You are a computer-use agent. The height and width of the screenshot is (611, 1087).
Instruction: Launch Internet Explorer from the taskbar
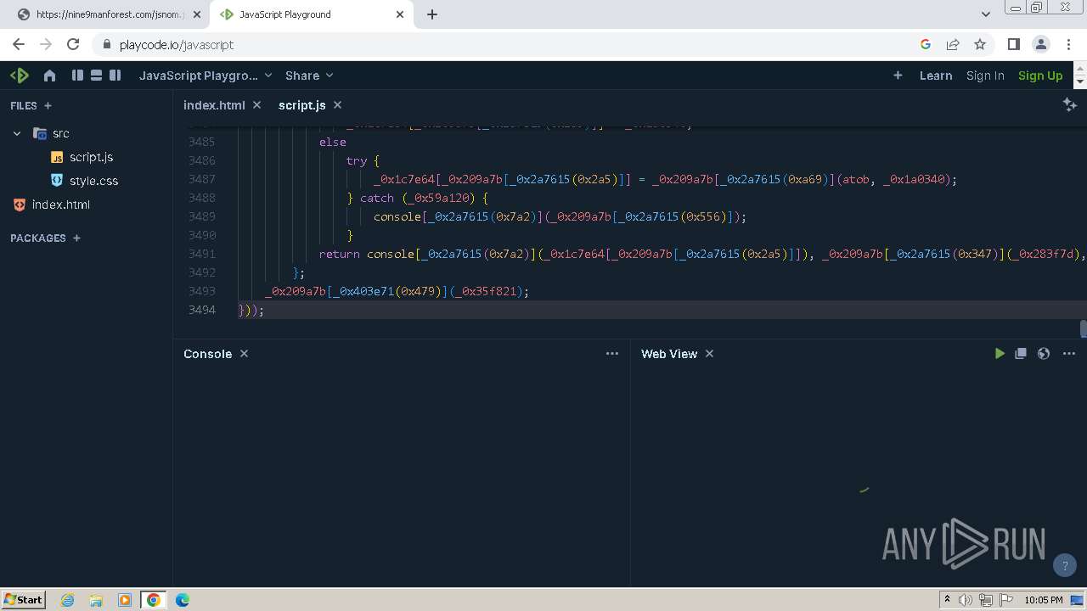tap(68, 600)
